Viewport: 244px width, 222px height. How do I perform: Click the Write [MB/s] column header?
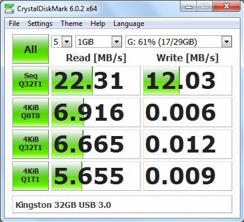point(188,58)
